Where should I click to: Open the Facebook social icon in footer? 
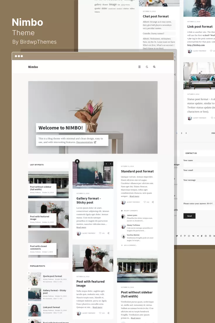click(x=181, y=236)
